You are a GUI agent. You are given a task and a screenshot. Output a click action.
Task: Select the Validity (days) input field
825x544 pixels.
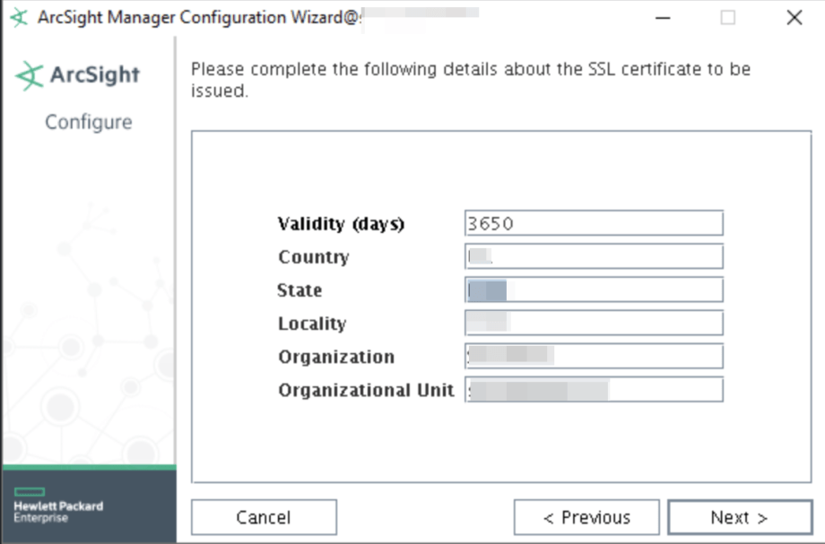click(x=592, y=223)
